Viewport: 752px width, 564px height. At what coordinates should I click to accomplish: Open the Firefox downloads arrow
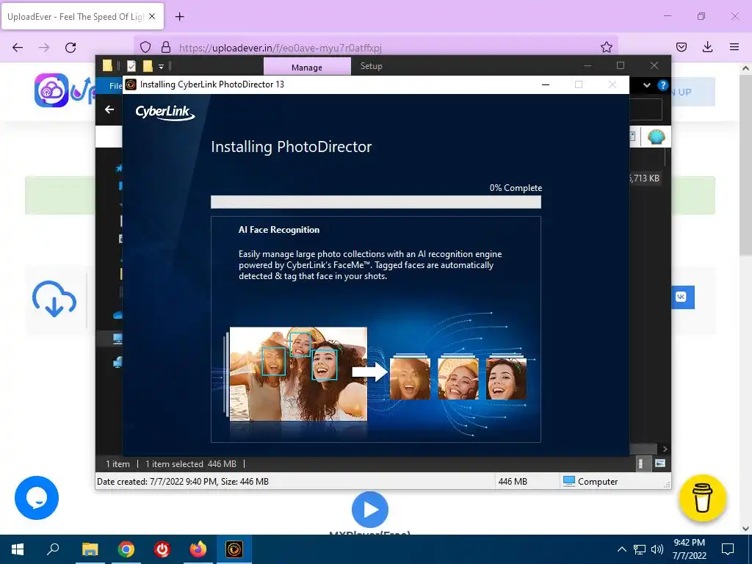(707, 47)
